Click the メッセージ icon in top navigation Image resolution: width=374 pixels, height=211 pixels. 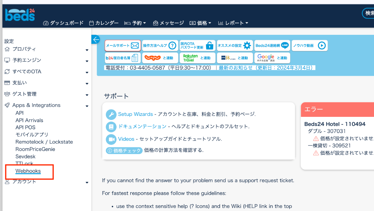(155, 23)
